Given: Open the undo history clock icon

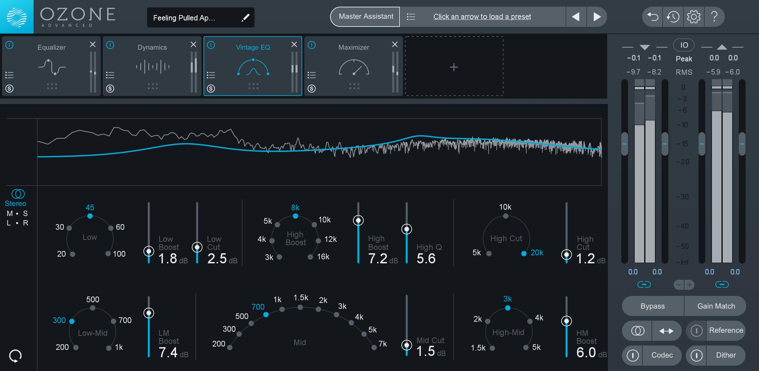Looking at the screenshot, I should (x=673, y=16).
